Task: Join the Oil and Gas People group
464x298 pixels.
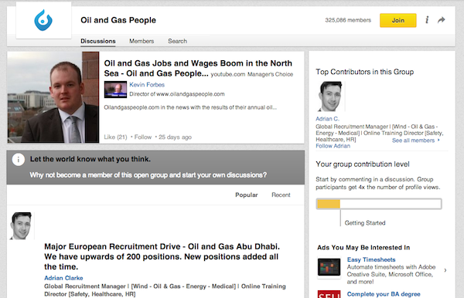Action: (x=398, y=20)
